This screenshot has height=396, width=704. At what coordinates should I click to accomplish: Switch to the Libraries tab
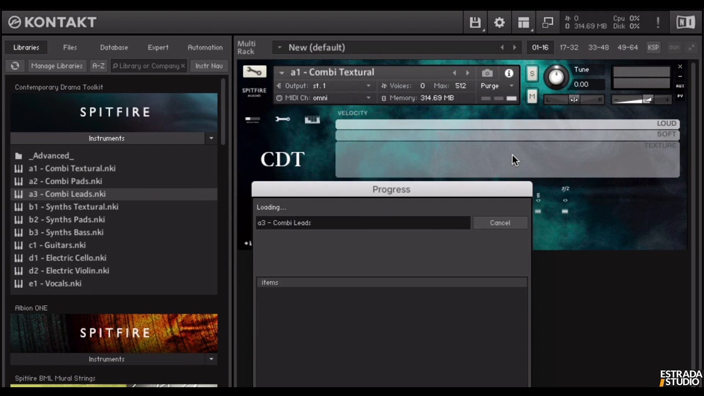pos(26,47)
